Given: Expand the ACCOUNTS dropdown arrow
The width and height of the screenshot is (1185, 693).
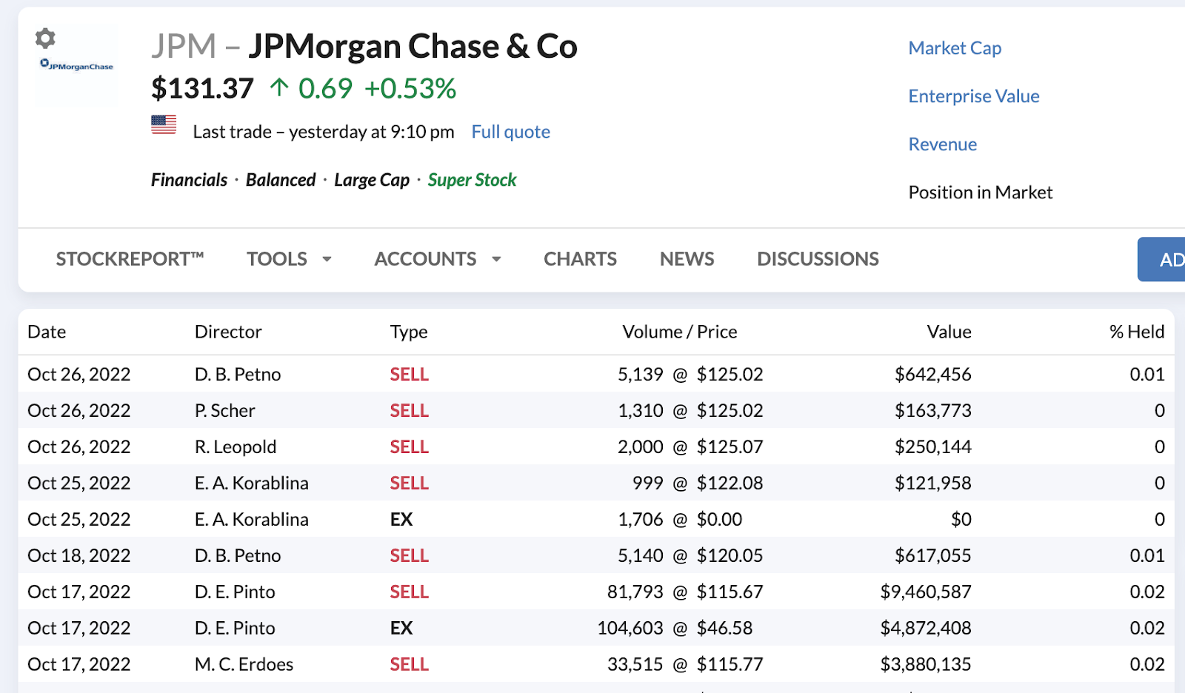Looking at the screenshot, I should click(496, 259).
